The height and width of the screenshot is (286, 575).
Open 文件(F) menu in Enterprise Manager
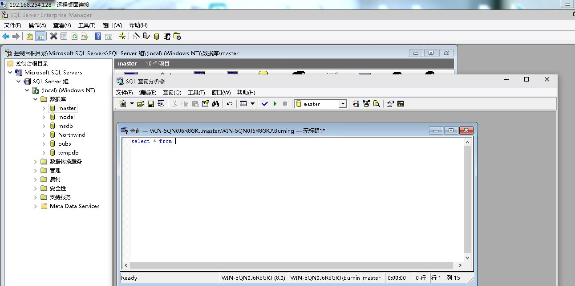pos(13,25)
